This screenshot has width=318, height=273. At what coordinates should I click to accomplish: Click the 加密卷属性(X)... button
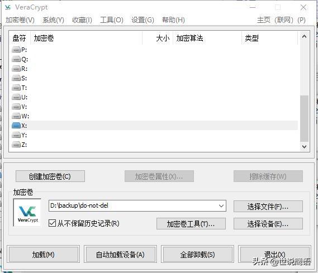pyautogui.click(x=159, y=176)
